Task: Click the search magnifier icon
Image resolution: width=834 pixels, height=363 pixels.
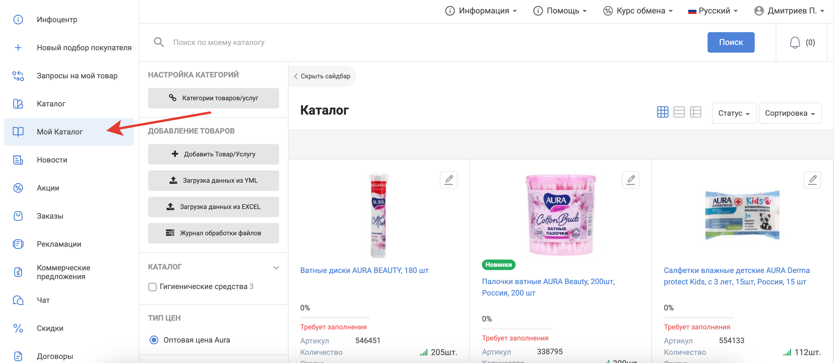Action: (159, 42)
